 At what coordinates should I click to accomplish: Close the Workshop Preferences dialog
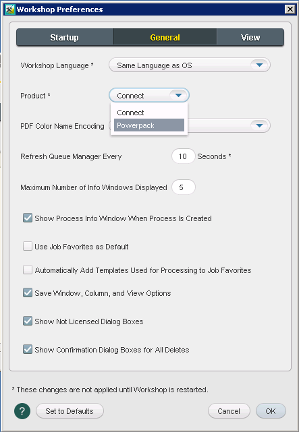point(290,9)
